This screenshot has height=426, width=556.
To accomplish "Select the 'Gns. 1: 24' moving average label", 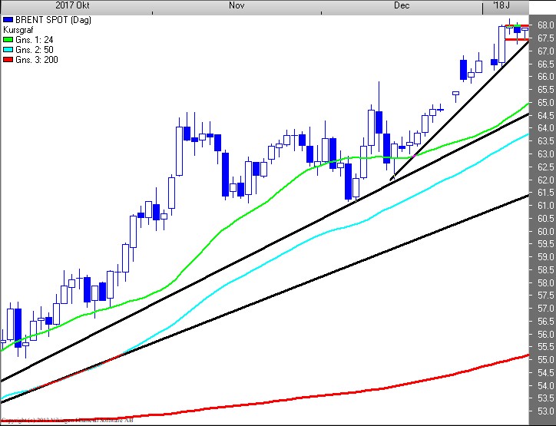I will pos(35,40).
